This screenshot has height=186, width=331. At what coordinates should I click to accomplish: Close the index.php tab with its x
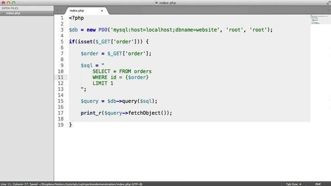[102, 10]
